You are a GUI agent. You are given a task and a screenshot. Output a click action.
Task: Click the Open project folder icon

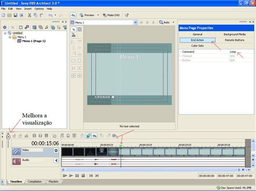(x=9, y=15)
